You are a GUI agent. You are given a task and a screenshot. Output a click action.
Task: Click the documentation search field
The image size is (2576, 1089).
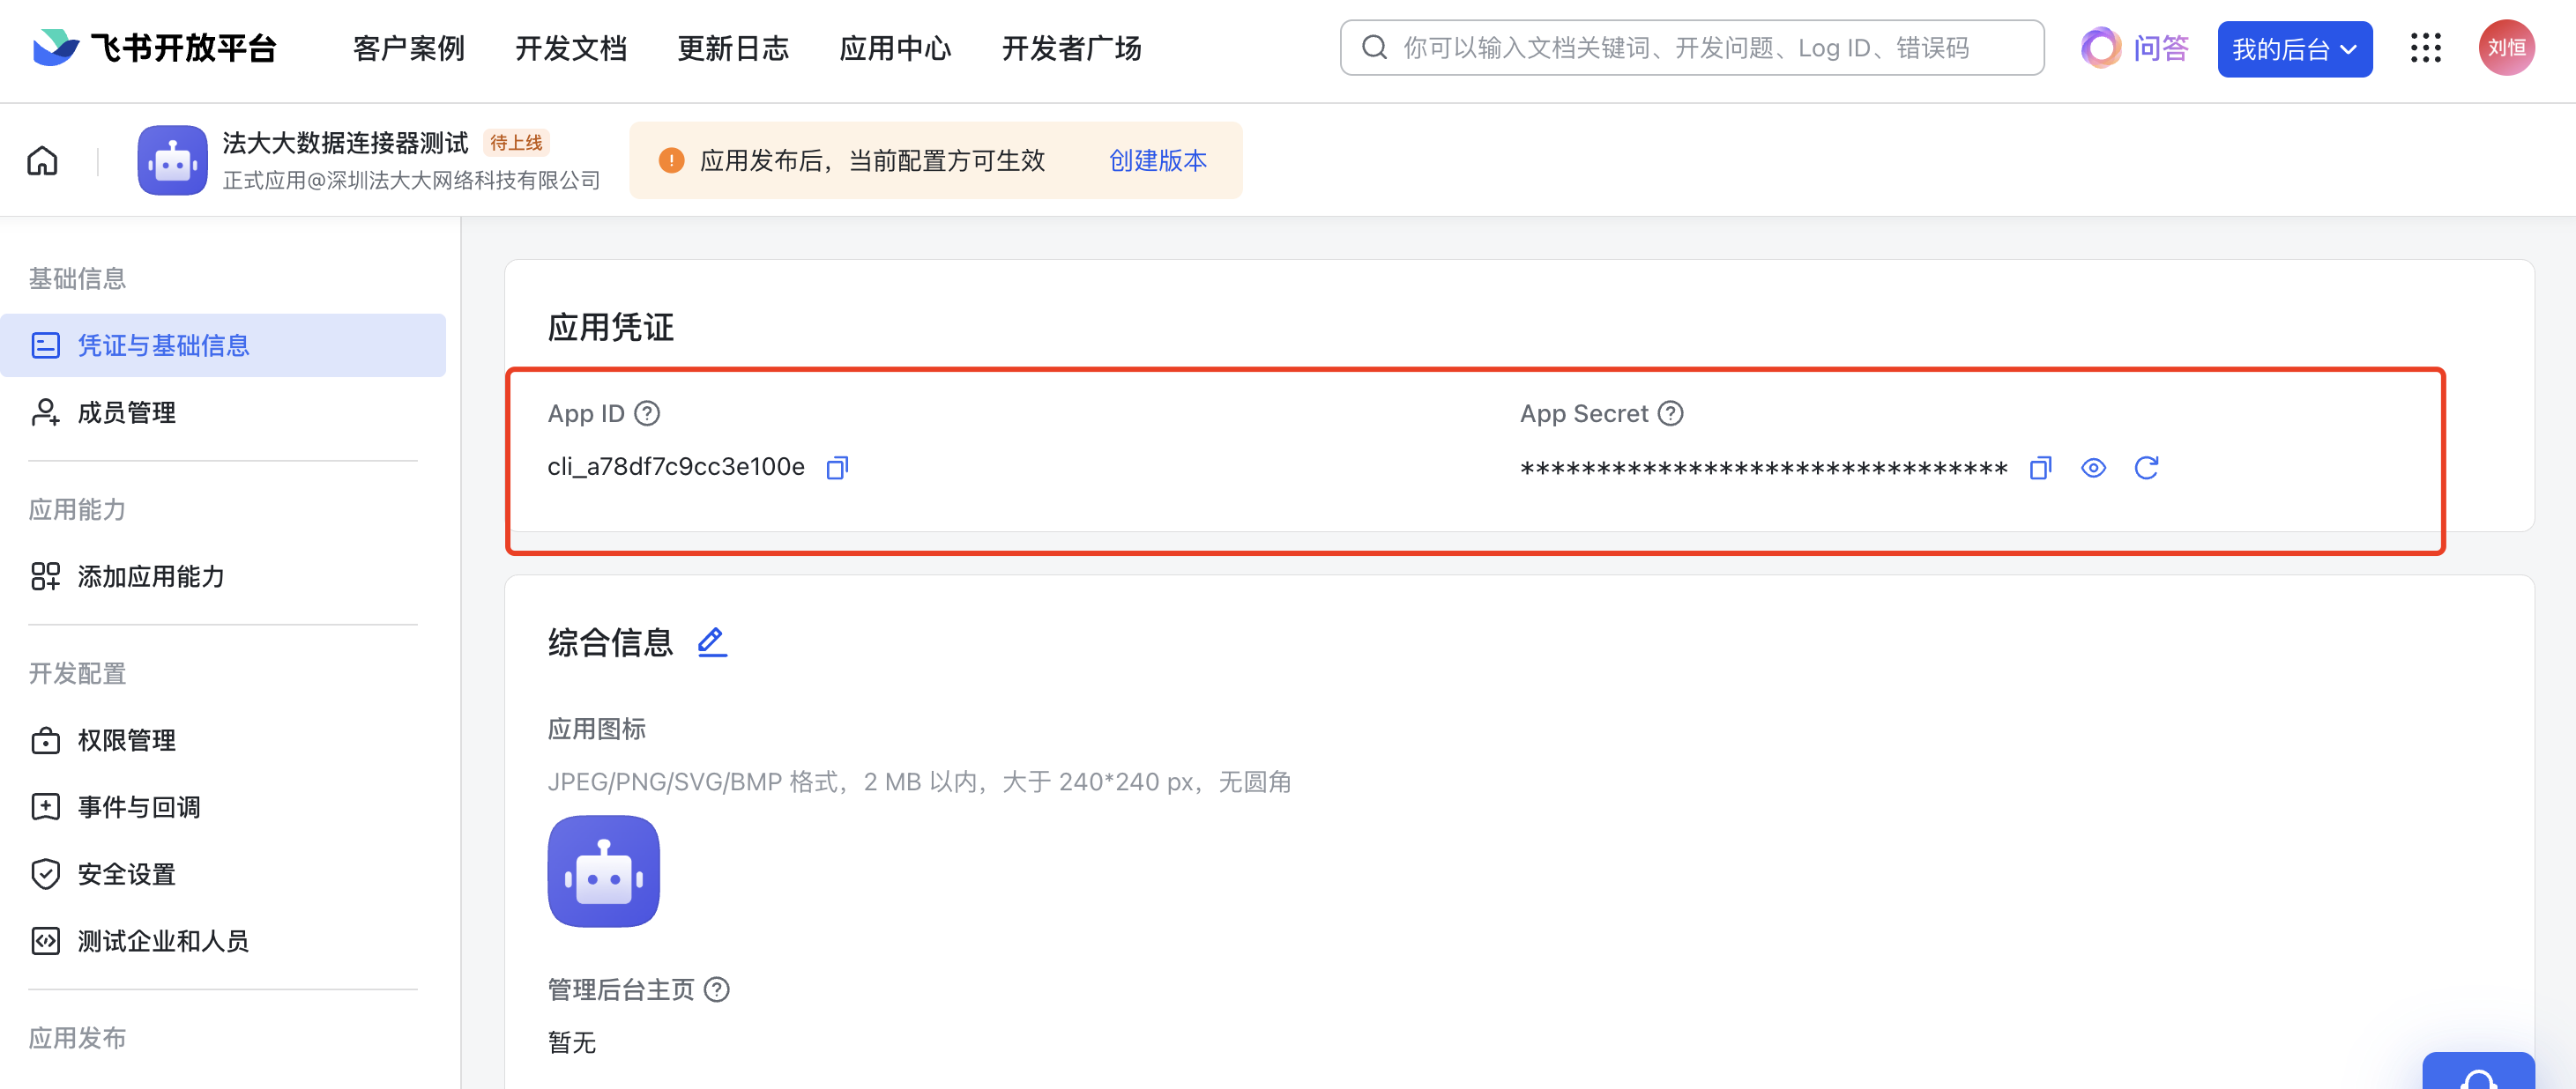1691,48
